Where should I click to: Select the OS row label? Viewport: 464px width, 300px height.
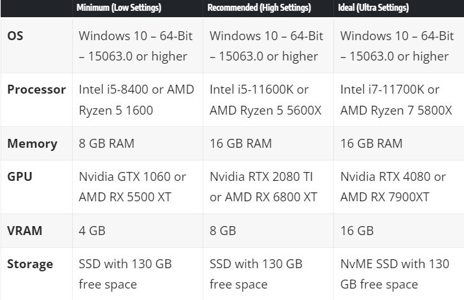click(x=15, y=36)
